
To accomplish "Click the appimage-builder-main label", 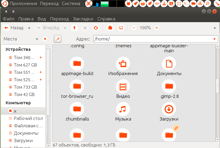I will pyautogui.click(x=169, y=48).
